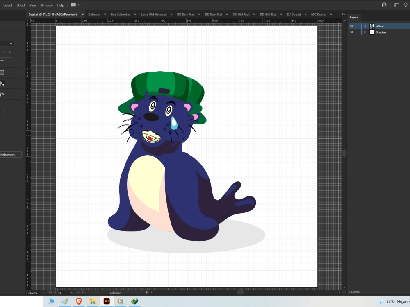410x307 pixels.
Task: Open the Help menu
Action: (x=60, y=5)
